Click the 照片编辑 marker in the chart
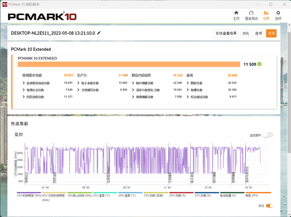 (x=214, y=177)
